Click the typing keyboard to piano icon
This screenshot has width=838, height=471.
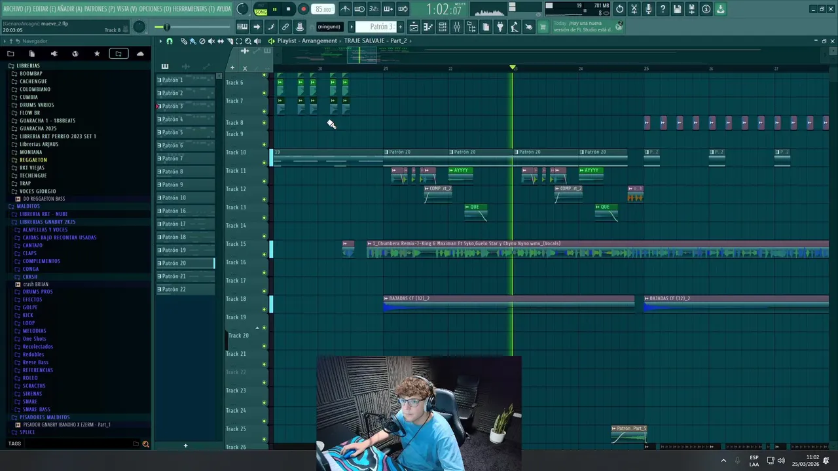242,27
